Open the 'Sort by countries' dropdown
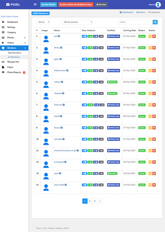 click(77, 22)
